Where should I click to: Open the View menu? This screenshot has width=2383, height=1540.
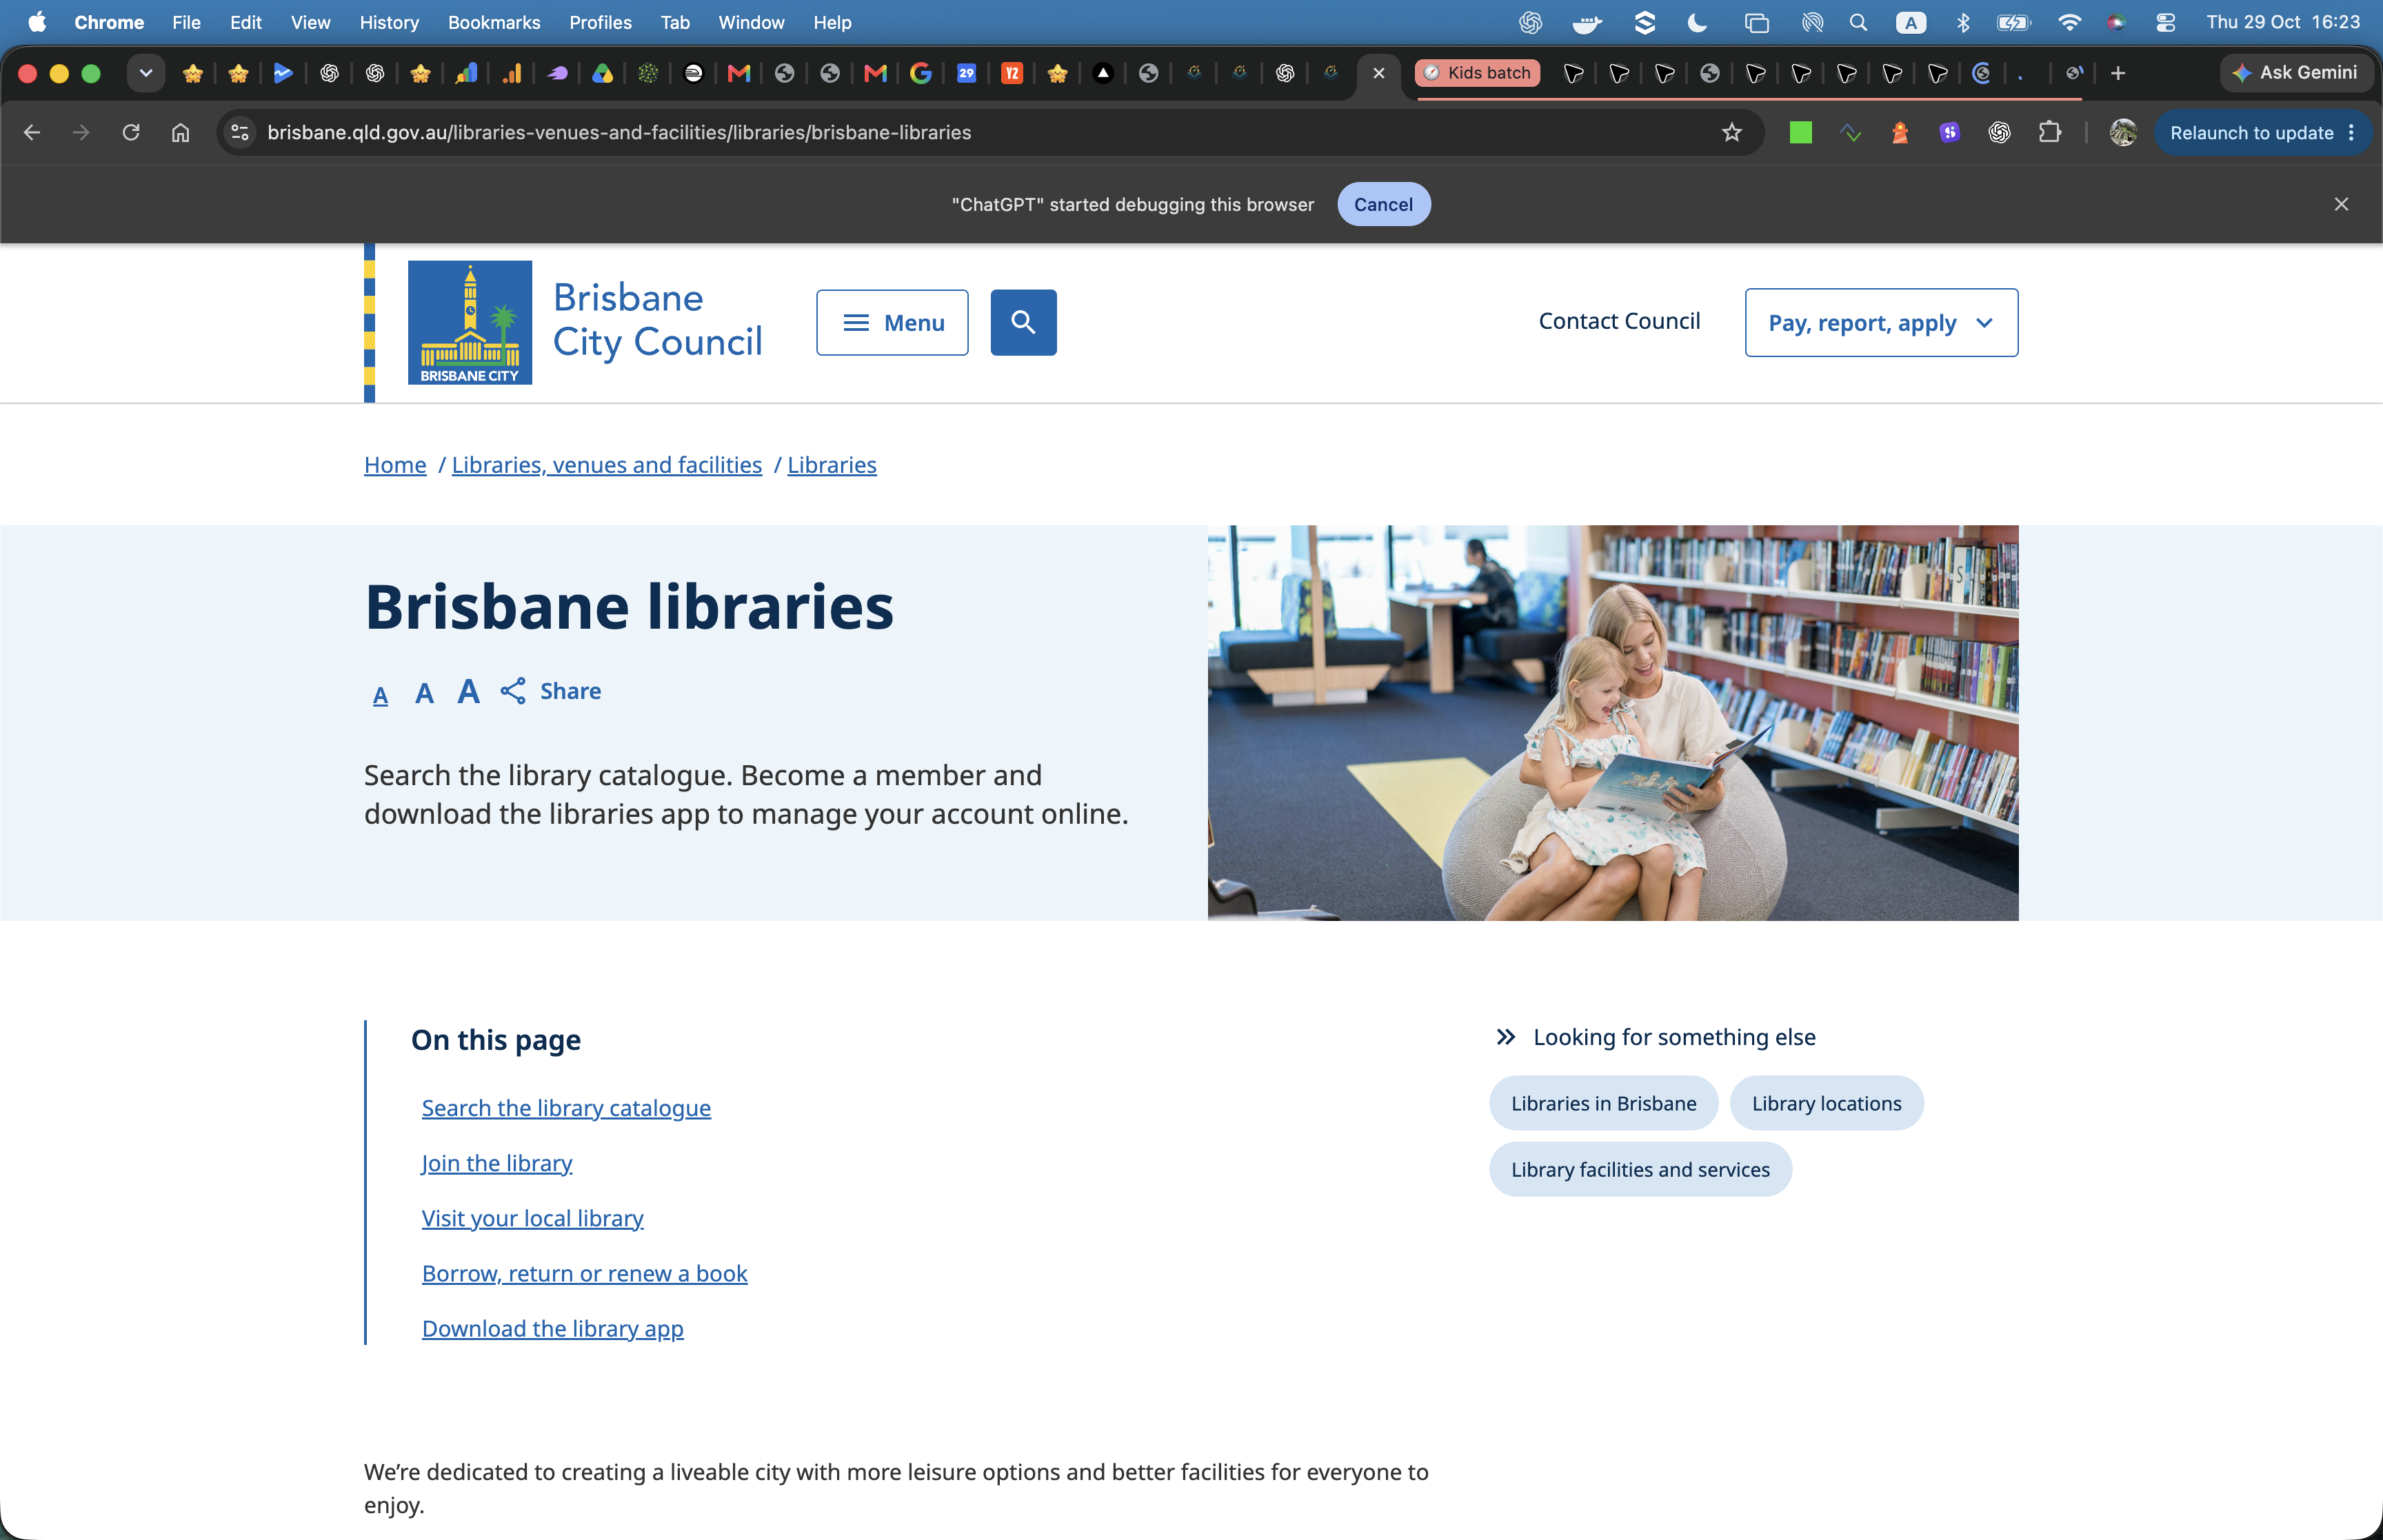point(310,22)
